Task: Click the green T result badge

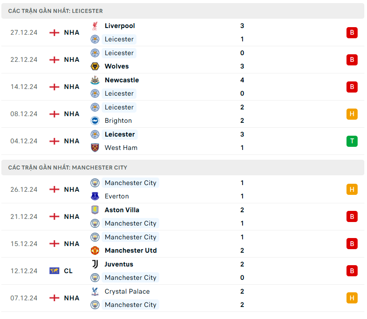Action: pos(352,141)
